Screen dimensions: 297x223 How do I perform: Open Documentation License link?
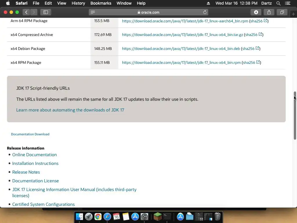point(35,181)
